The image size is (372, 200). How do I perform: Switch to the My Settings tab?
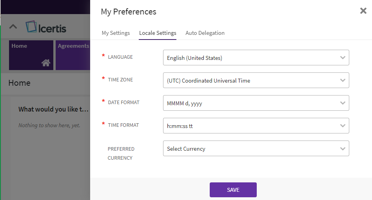pos(116,33)
